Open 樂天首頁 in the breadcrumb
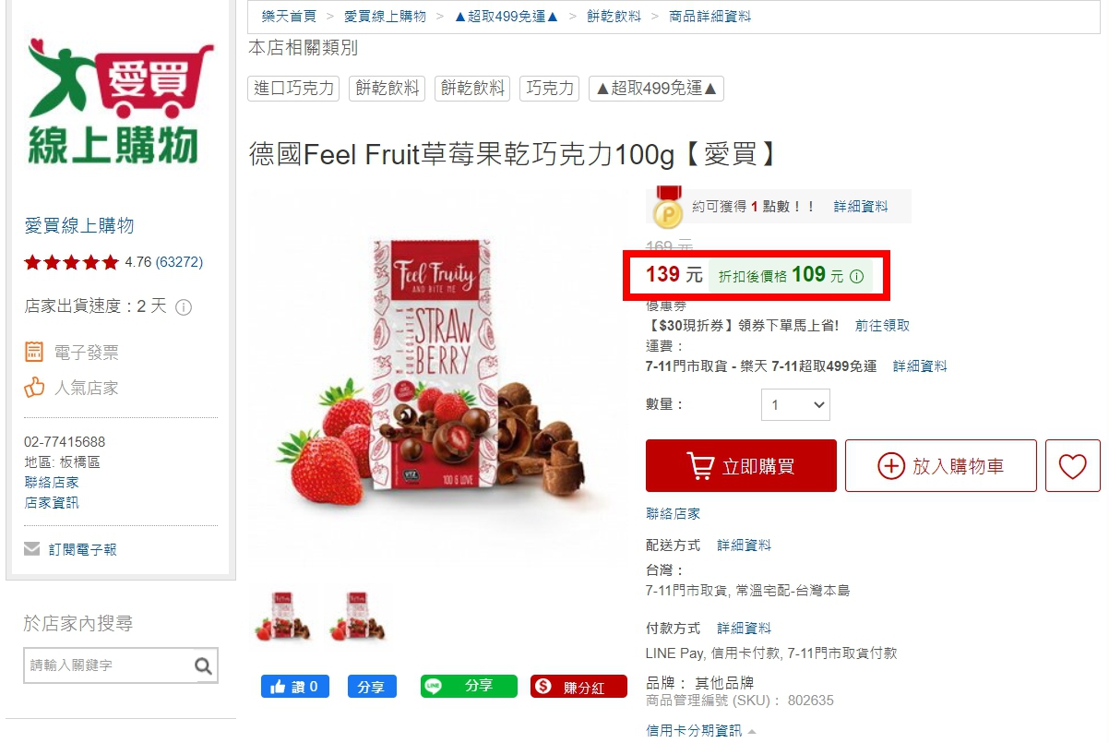Screen dimensions: 1109x743 [289, 17]
